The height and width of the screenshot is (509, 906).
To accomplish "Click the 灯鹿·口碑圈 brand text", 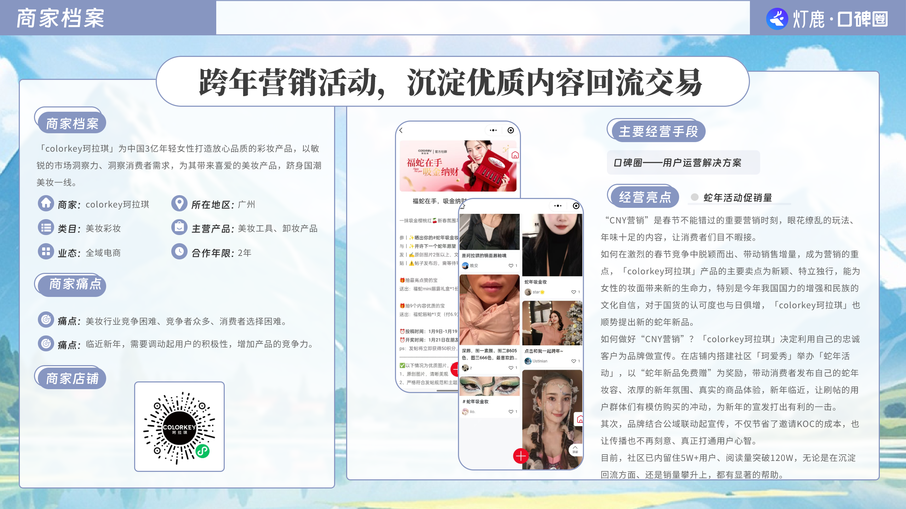I will [841, 19].
